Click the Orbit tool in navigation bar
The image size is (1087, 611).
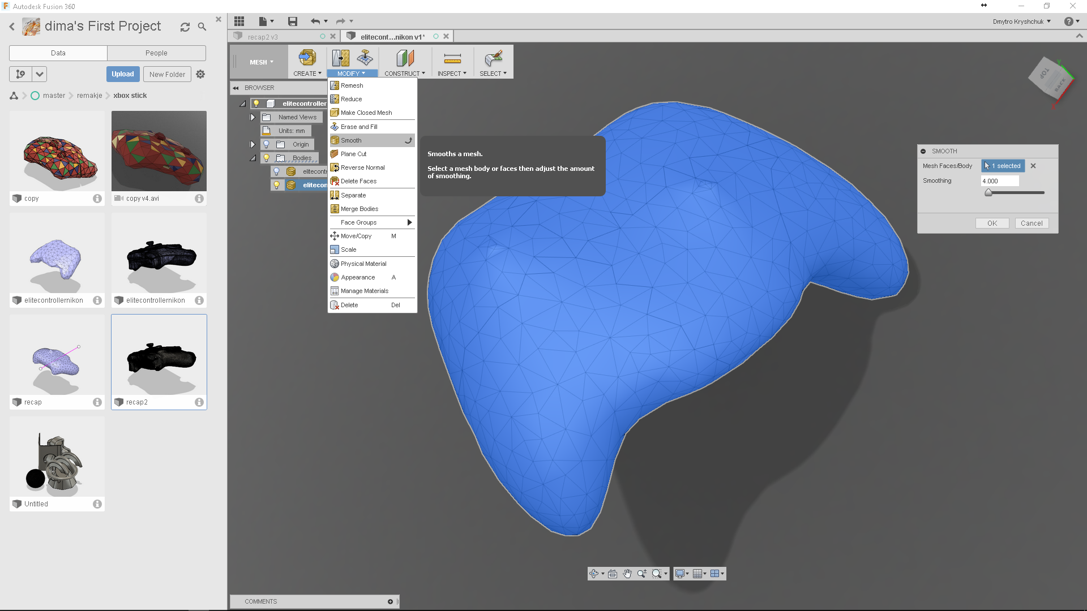[x=594, y=574]
